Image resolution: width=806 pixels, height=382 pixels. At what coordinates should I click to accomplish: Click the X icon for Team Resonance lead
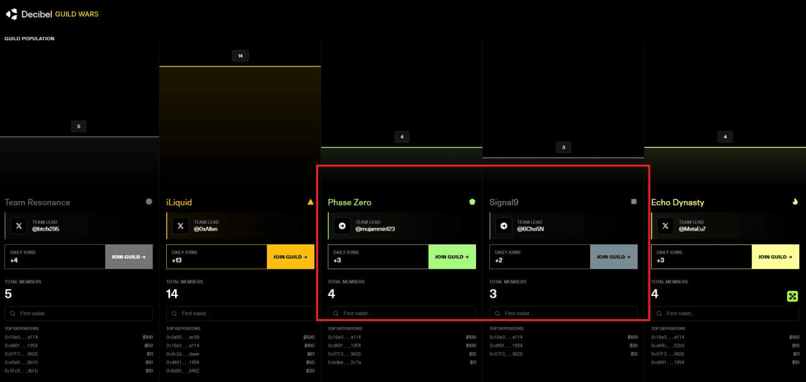click(19, 226)
